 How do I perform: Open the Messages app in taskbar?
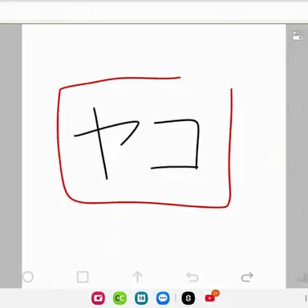pyautogui.click(x=163, y=298)
